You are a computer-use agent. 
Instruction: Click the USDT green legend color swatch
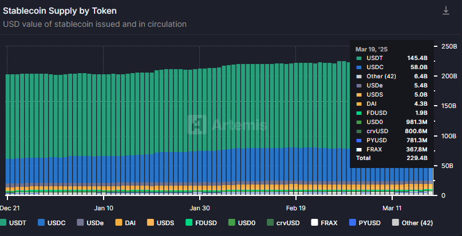(x=3, y=223)
